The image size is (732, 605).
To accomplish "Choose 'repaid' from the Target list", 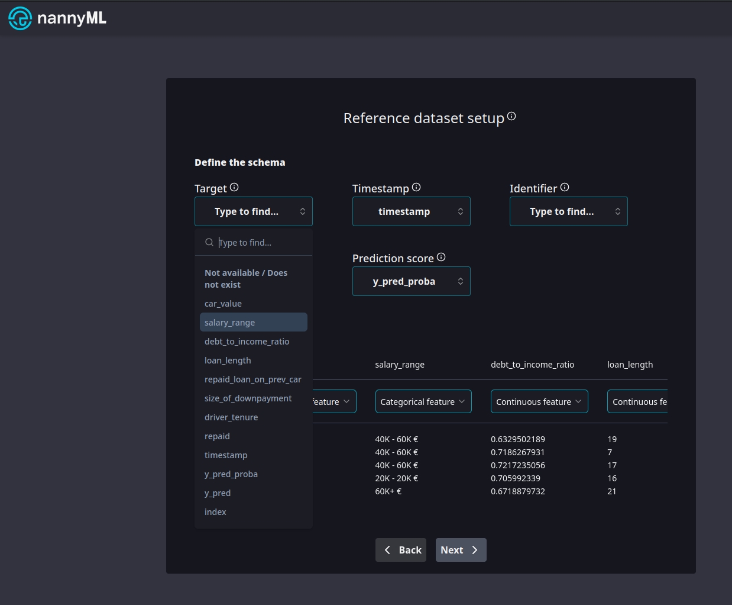I will (217, 436).
